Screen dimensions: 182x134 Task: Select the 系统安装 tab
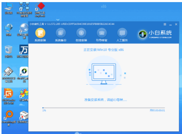(x=40, y=35)
